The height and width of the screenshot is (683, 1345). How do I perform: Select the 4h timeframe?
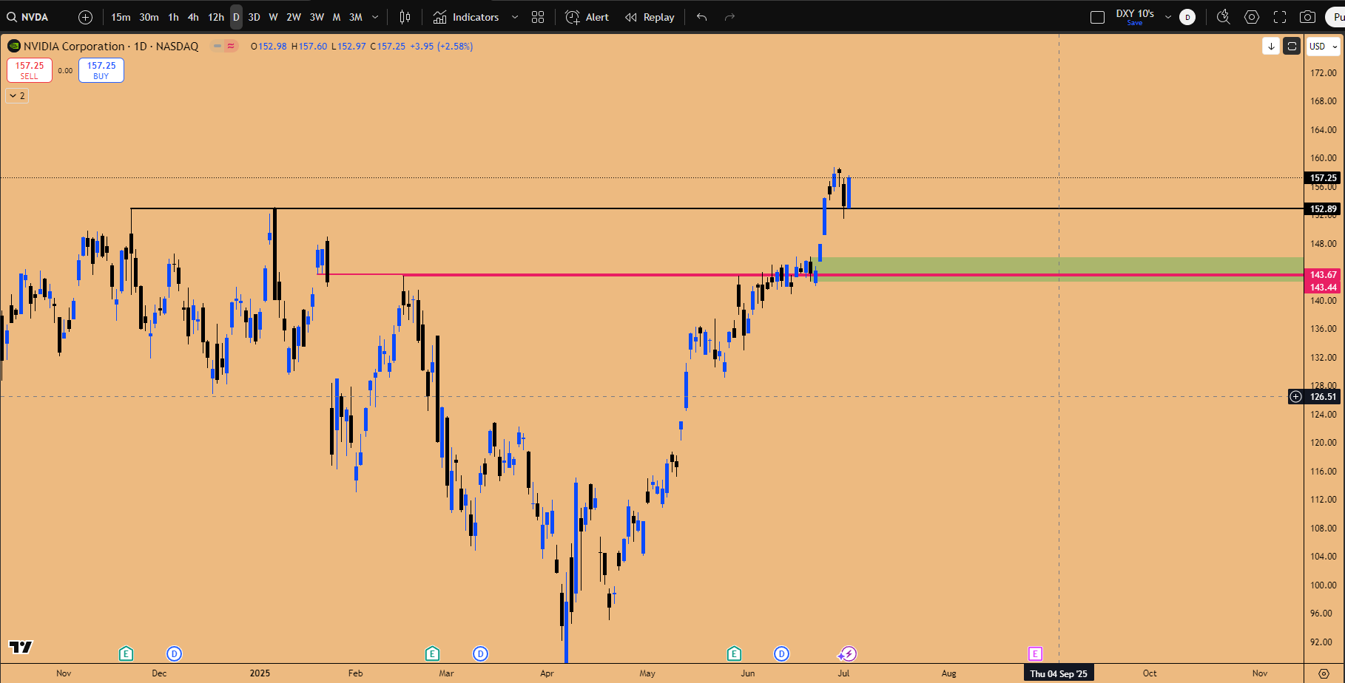193,17
